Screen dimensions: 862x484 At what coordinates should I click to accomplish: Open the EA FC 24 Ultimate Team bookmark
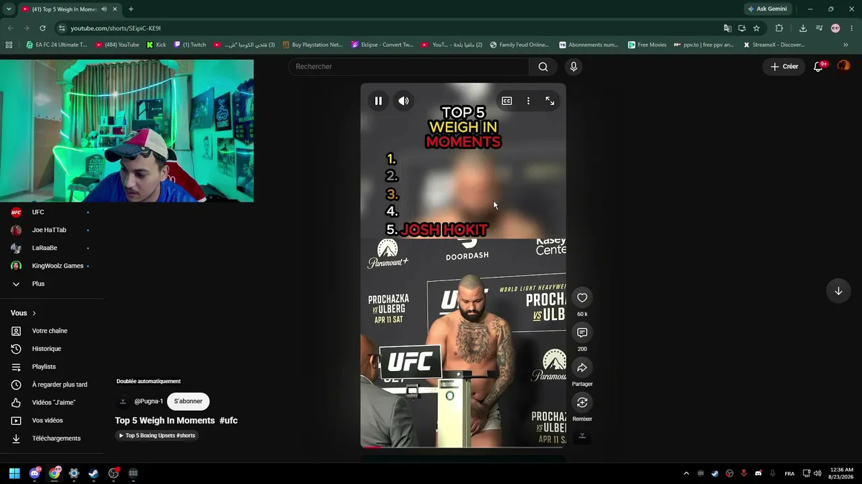[x=56, y=45]
